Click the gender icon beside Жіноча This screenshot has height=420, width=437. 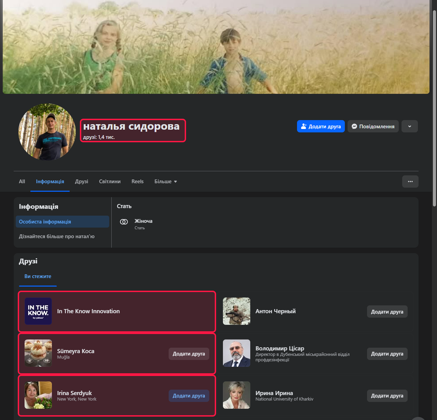(x=124, y=222)
